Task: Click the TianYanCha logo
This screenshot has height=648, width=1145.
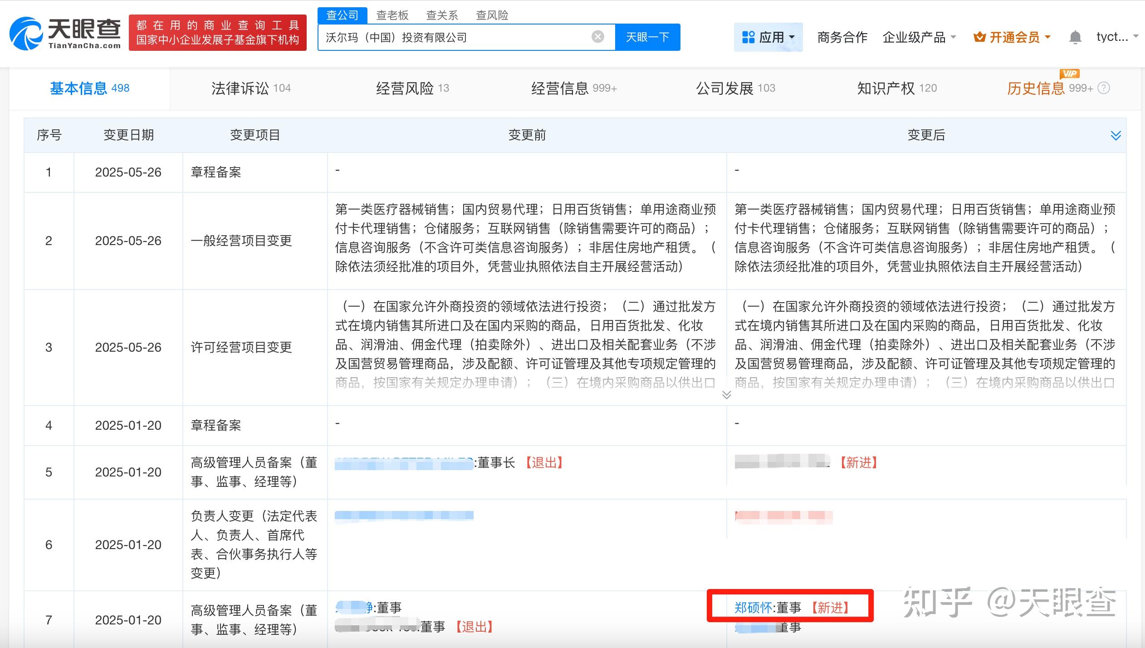Action: tap(65, 33)
